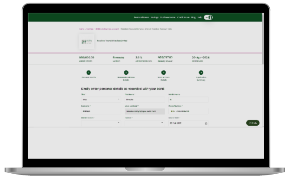The image size is (289, 178).
Task: Open Personal Loans in the top navigation
Action: click(141, 17)
